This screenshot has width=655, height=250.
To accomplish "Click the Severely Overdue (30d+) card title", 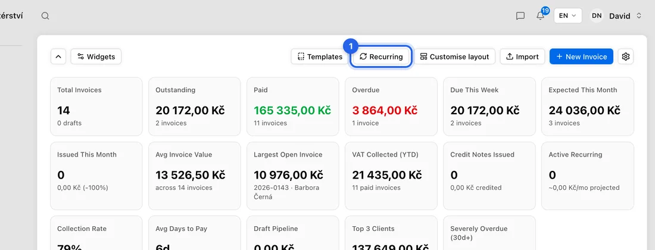I will point(479,233).
